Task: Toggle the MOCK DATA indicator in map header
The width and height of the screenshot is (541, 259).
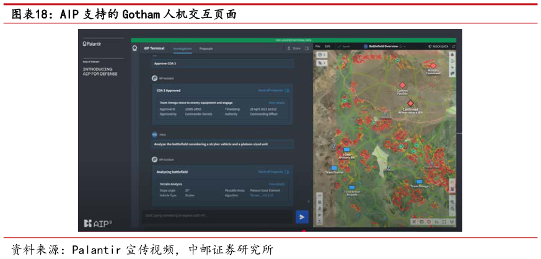Action: point(440,46)
